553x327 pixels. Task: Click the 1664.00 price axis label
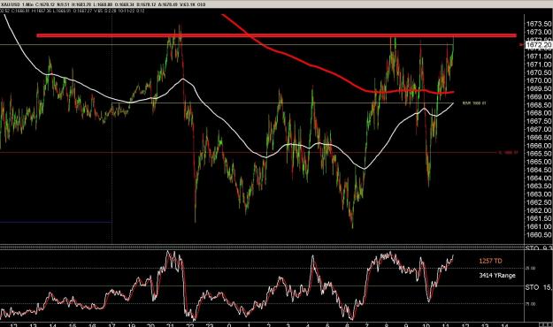tap(539, 178)
